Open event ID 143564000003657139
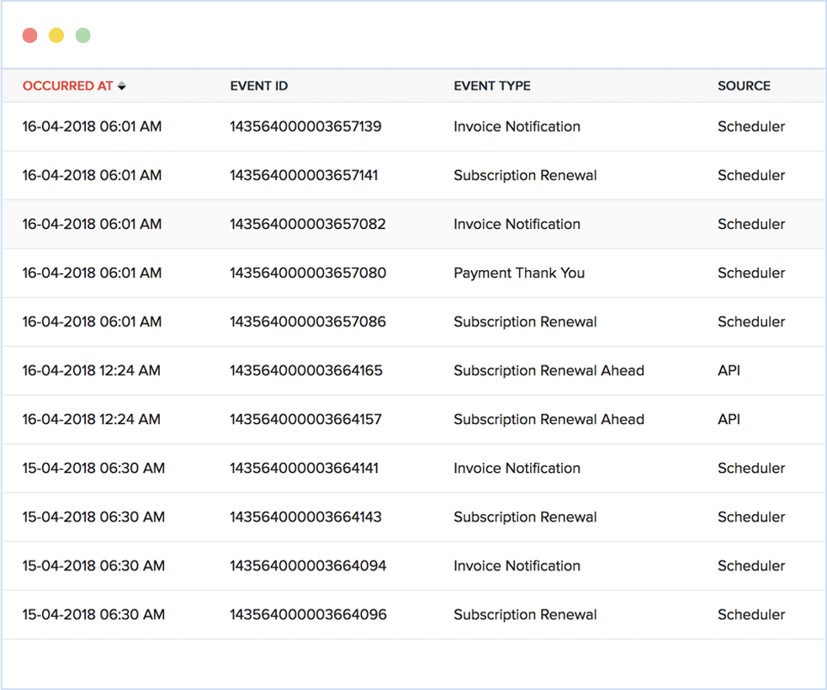This screenshot has width=827, height=690. click(305, 127)
